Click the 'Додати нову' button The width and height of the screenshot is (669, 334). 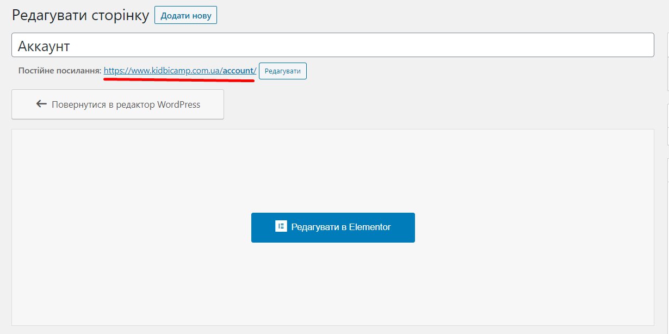pyautogui.click(x=185, y=15)
